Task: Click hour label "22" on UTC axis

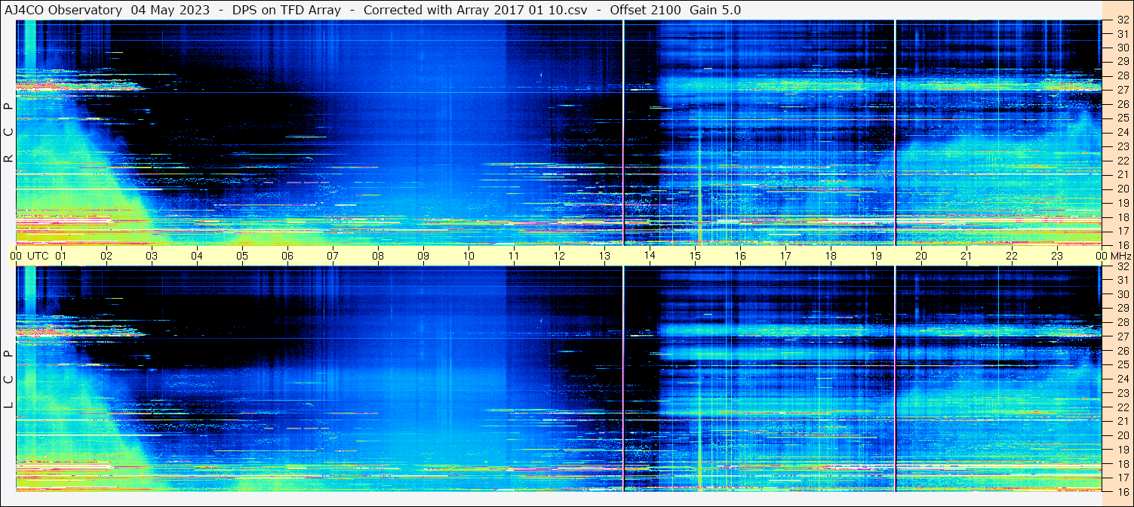Action: click(x=1012, y=256)
